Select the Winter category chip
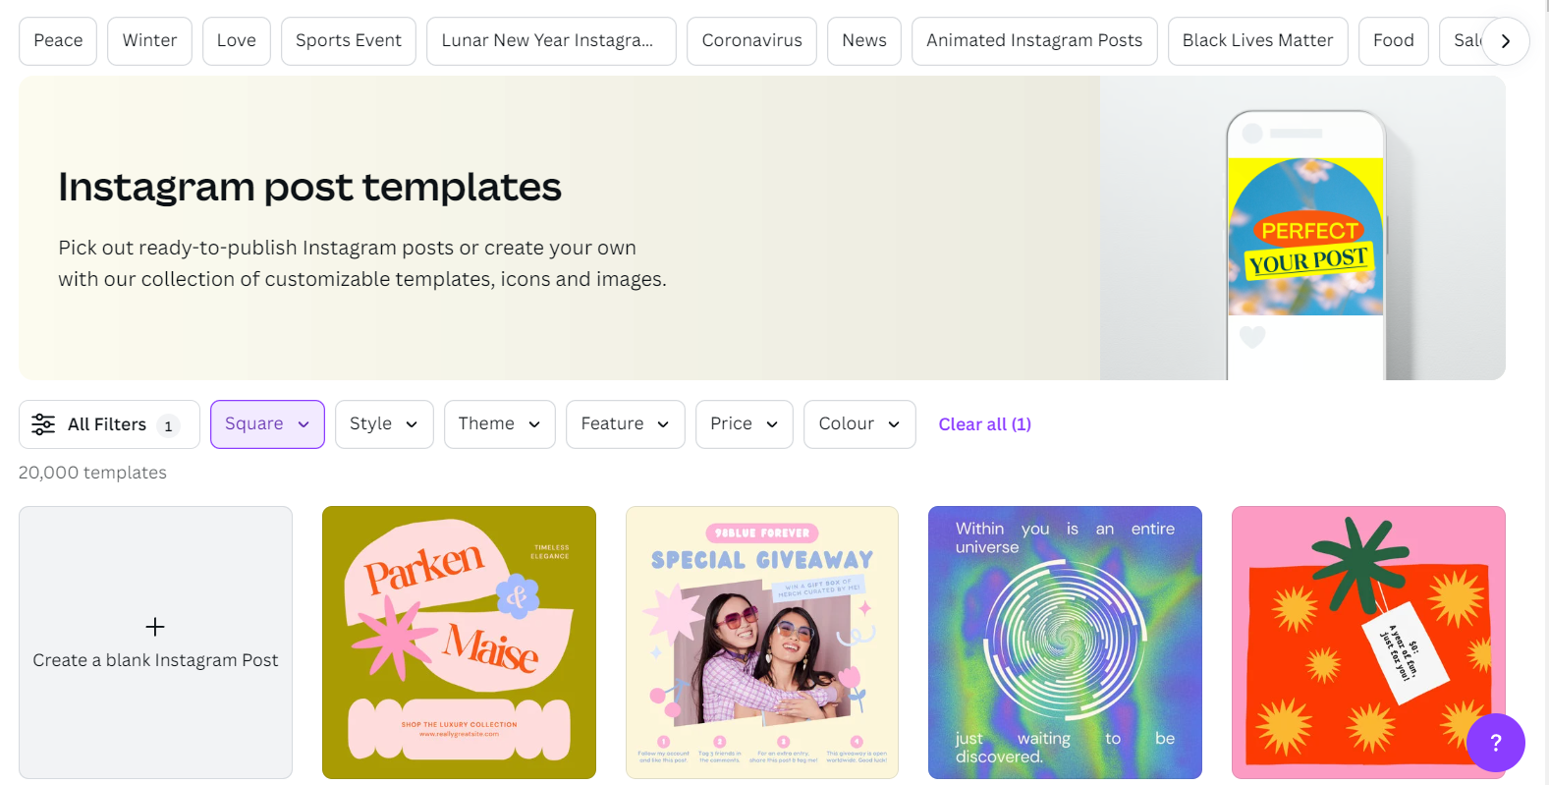This screenshot has height=785, width=1549. pyautogui.click(x=149, y=41)
